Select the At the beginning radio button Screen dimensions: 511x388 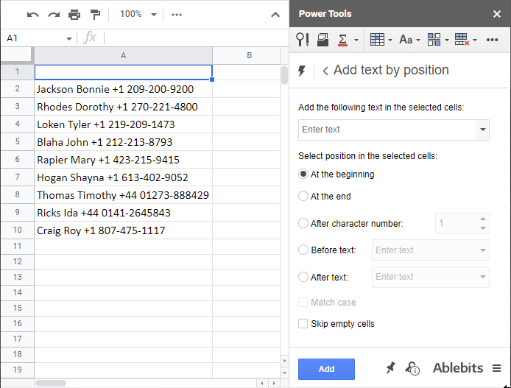click(x=303, y=174)
